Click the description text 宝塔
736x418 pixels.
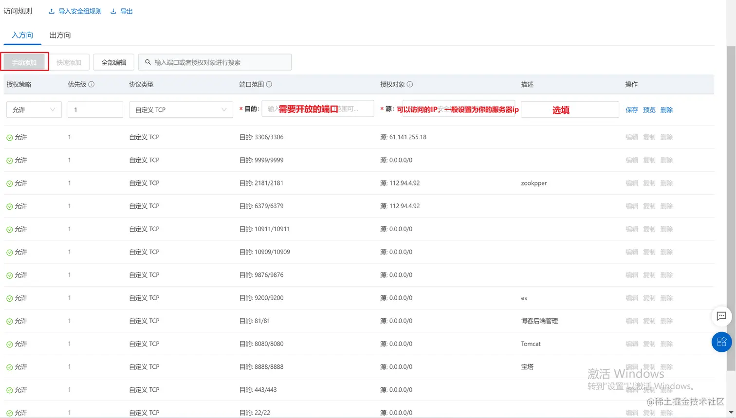527,367
